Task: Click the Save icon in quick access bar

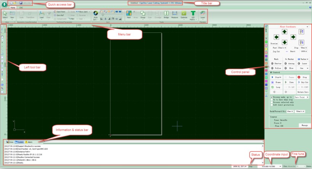Action: pos(21,3)
